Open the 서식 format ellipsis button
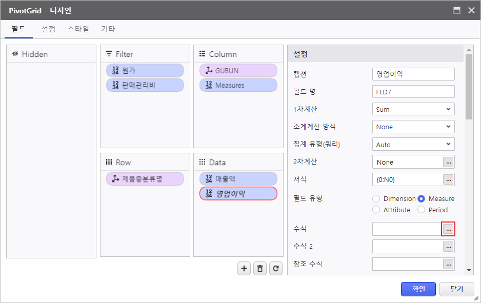The image size is (481, 303). (x=448, y=180)
